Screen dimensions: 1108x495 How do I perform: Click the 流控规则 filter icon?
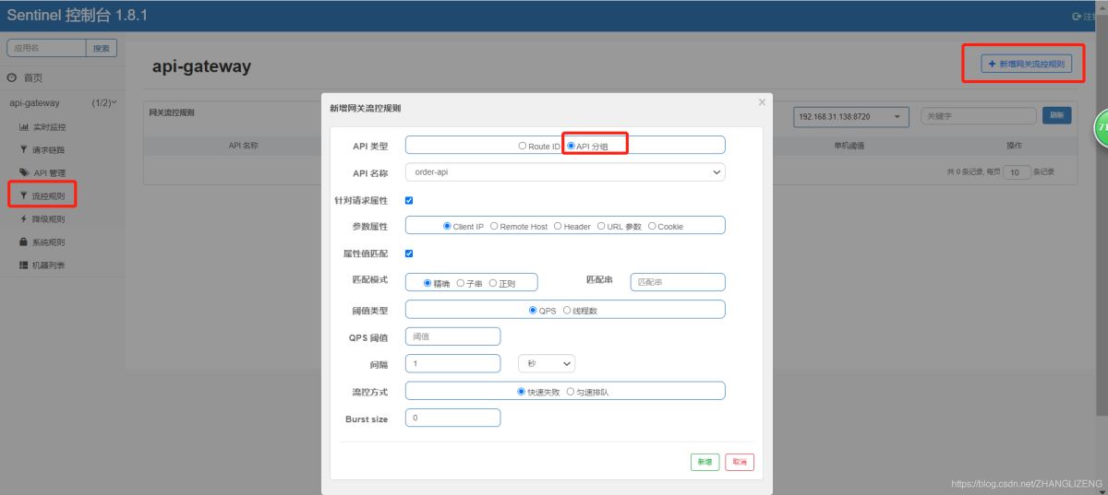coord(24,195)
